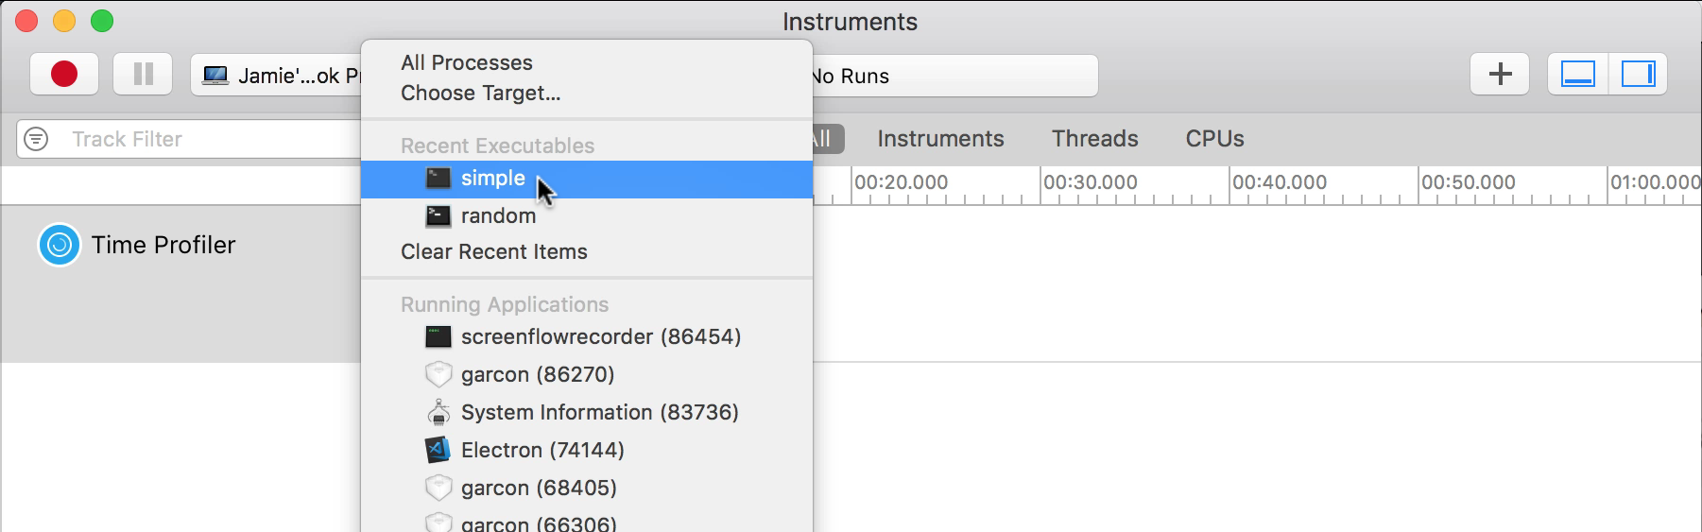
Task: Toggle the right inspector pane view
Action: point(1638,74)
